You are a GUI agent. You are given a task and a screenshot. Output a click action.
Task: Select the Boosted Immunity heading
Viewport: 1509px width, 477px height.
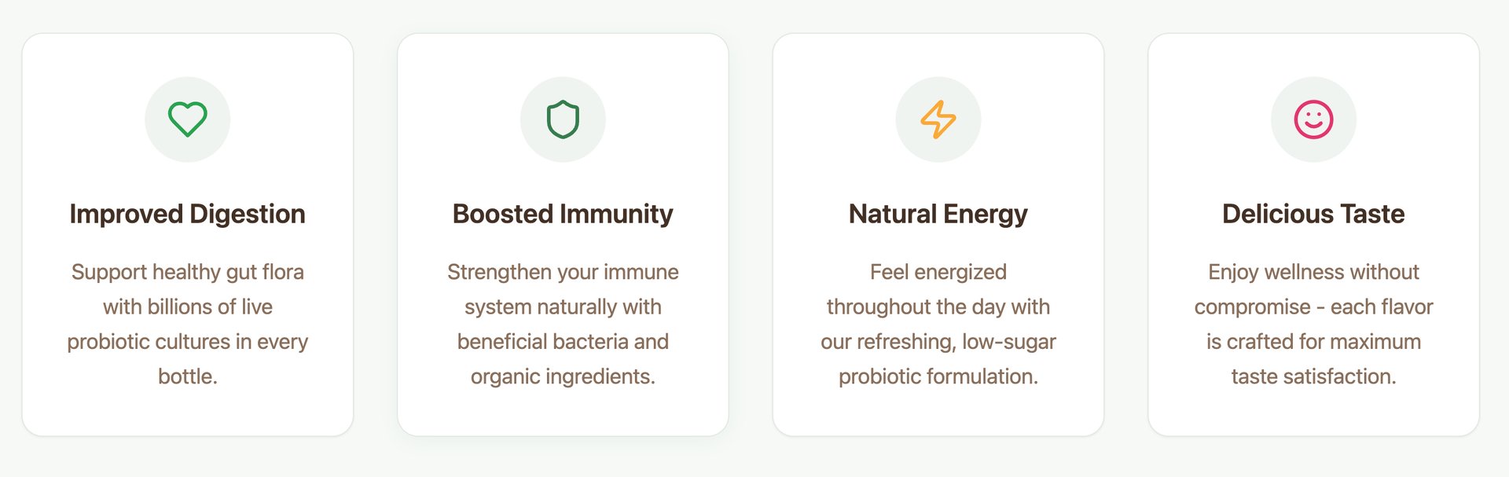563,214
